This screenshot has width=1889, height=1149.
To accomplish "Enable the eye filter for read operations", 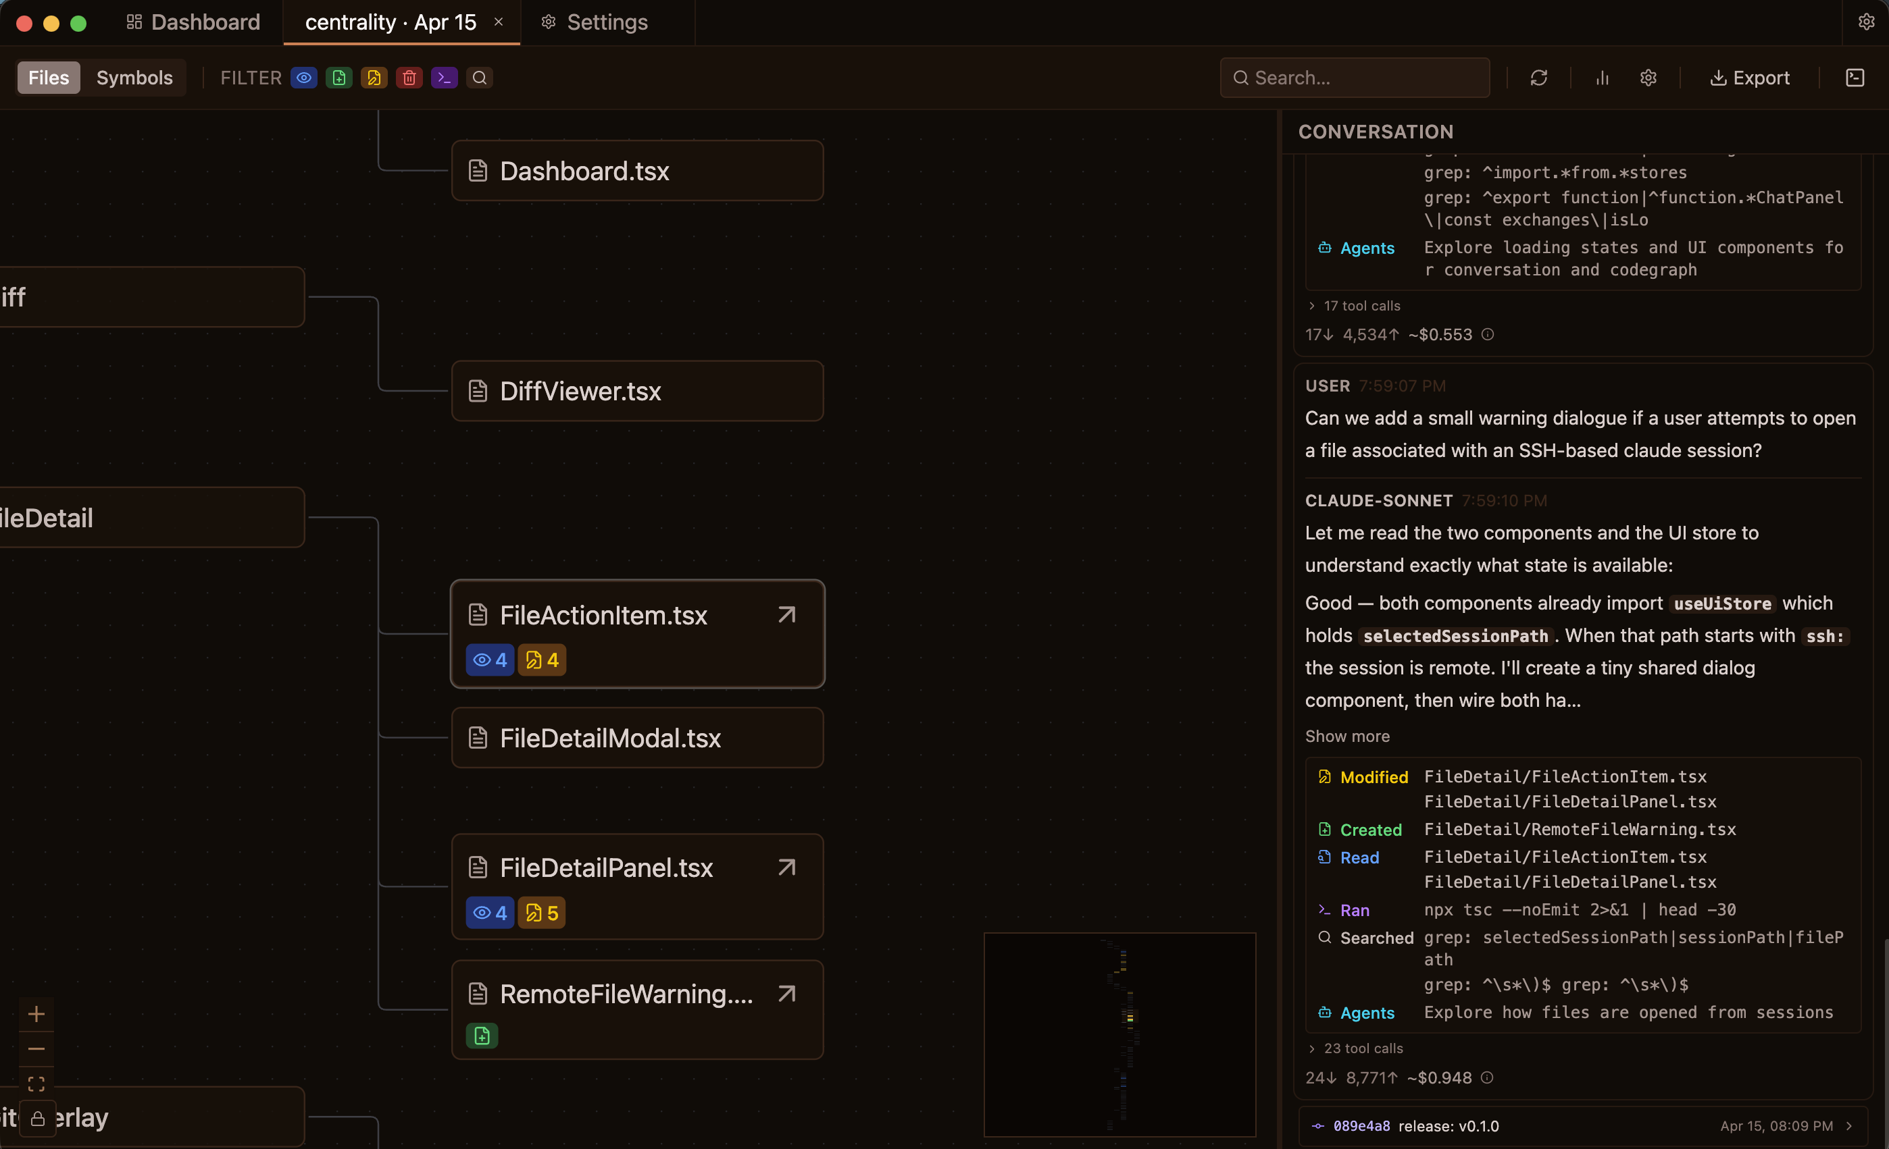I will coord(303,78).
